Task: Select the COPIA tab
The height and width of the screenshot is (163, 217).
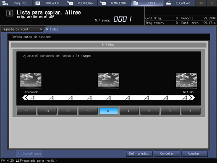Action: (x=146, y=3)
